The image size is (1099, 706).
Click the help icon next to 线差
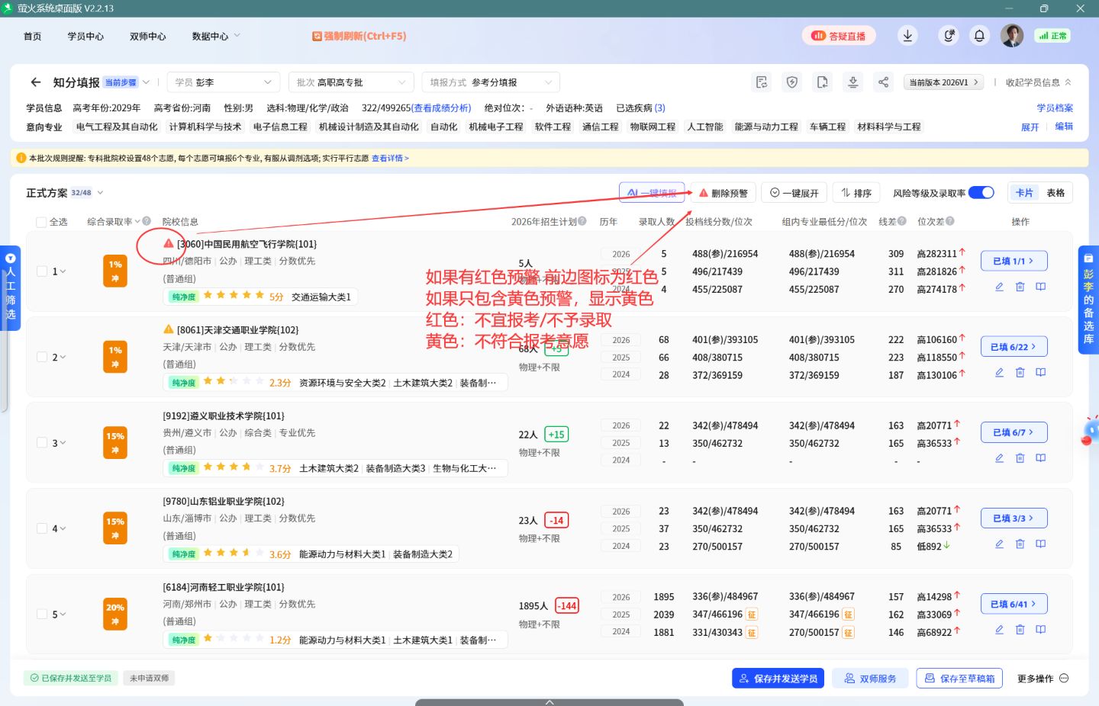pyautogui.click(x=902, y=221)
